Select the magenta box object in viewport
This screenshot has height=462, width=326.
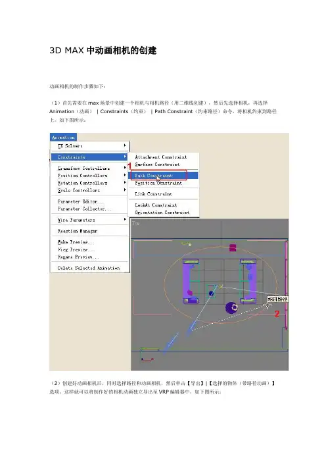click(x=233, y=247)
